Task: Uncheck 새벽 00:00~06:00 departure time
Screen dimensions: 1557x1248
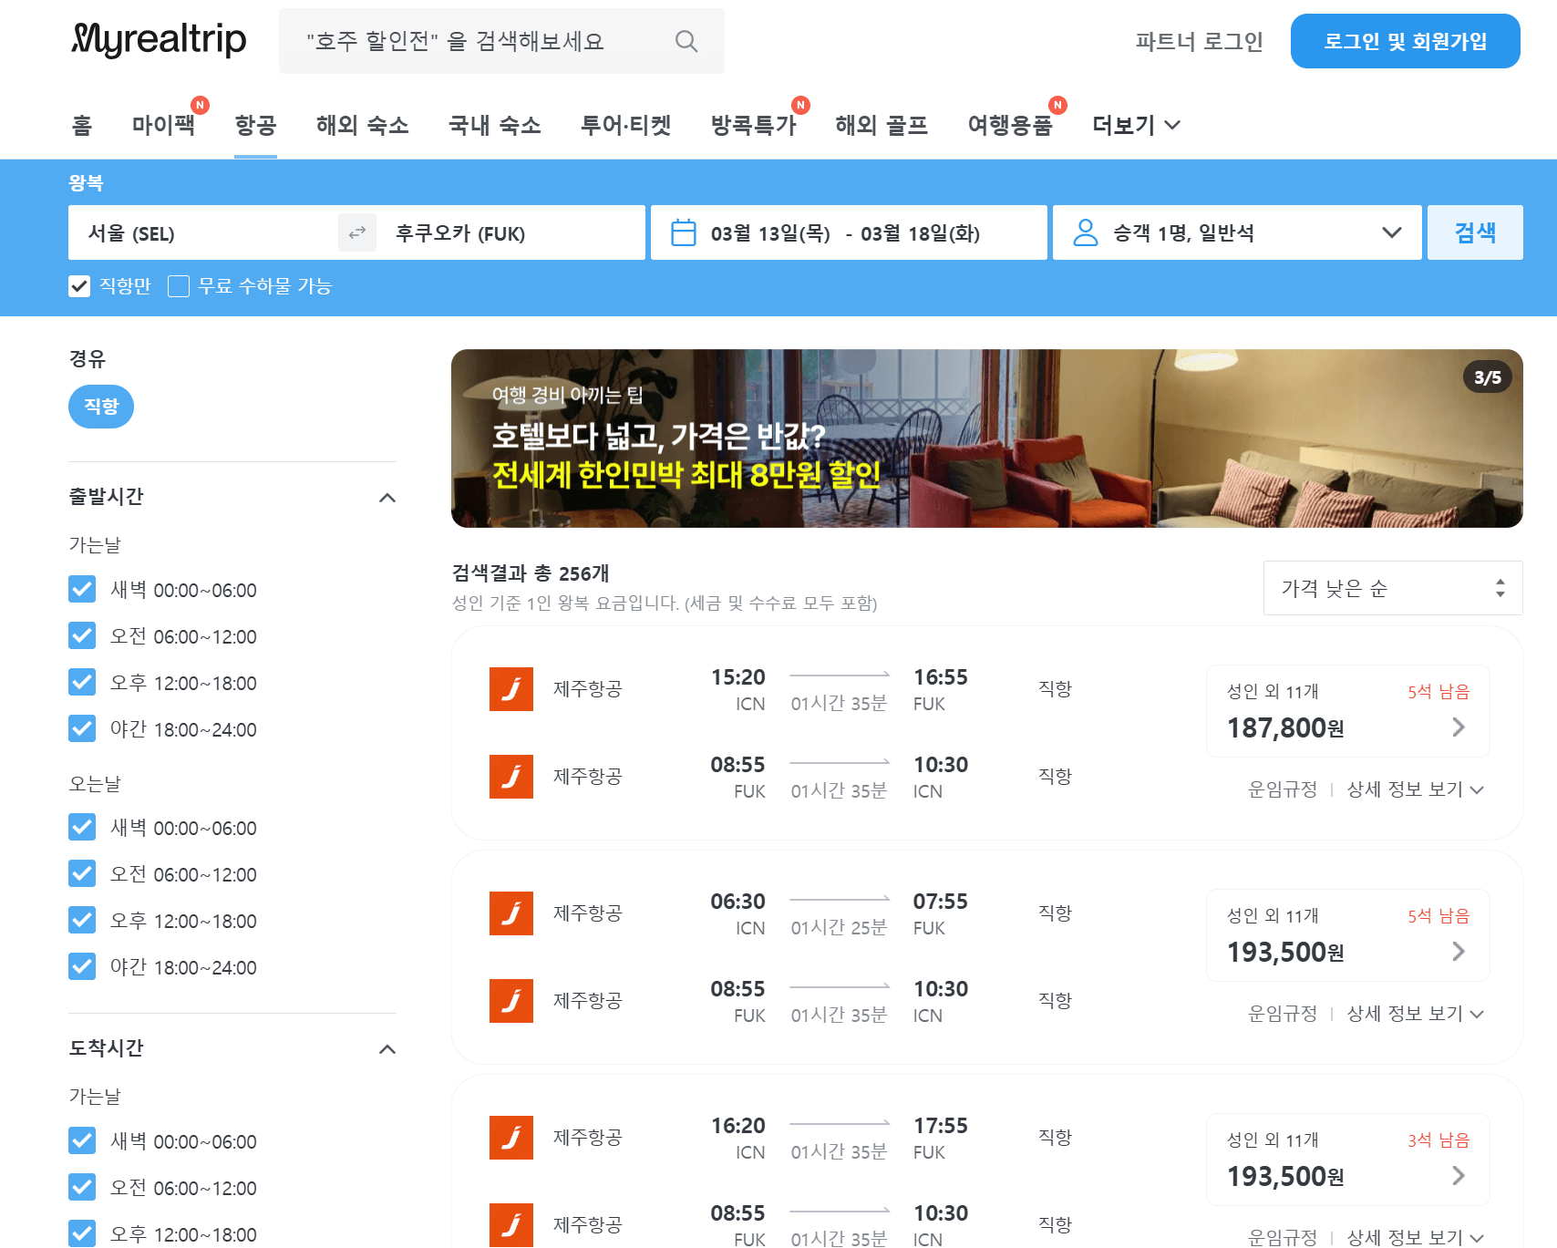Action: (82, 590)
